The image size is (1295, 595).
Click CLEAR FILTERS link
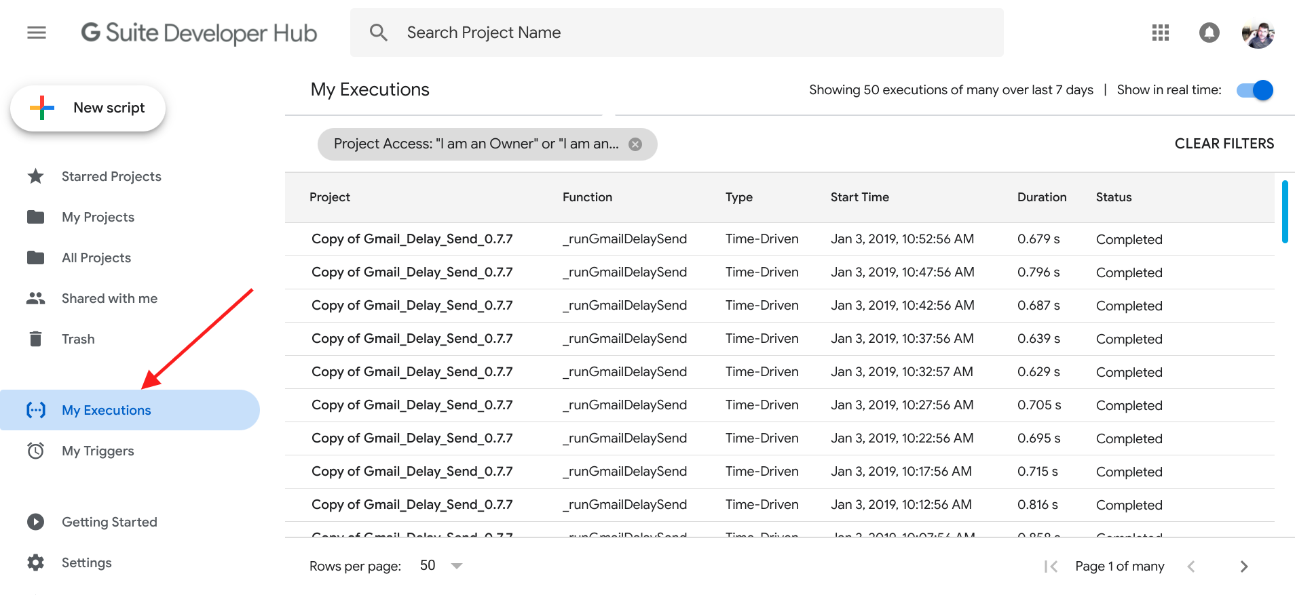point(1224,144)
